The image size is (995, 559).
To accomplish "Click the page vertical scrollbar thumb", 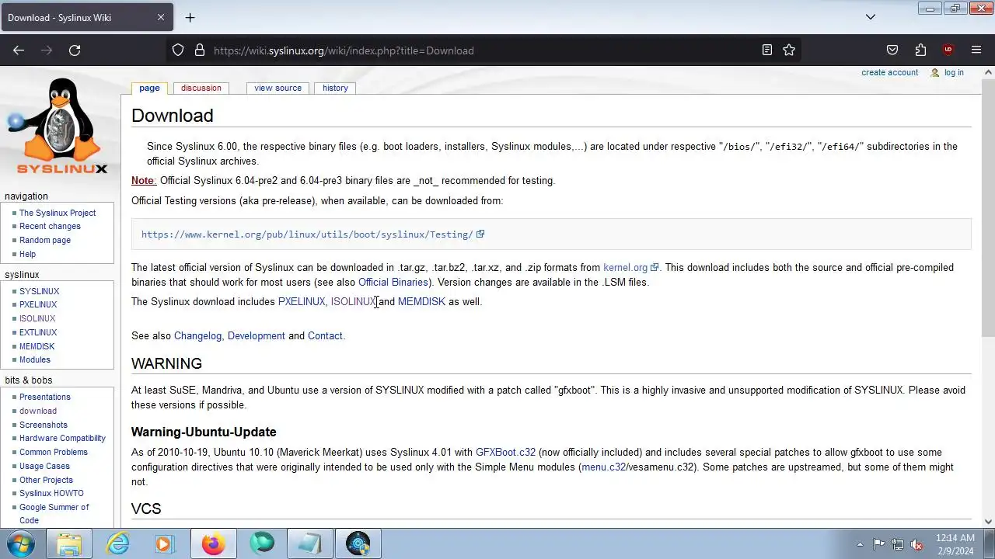I will coord(988,208).
